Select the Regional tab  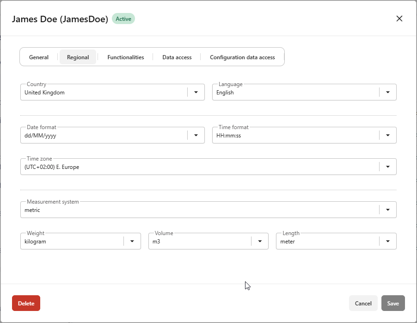click(78, 57)
